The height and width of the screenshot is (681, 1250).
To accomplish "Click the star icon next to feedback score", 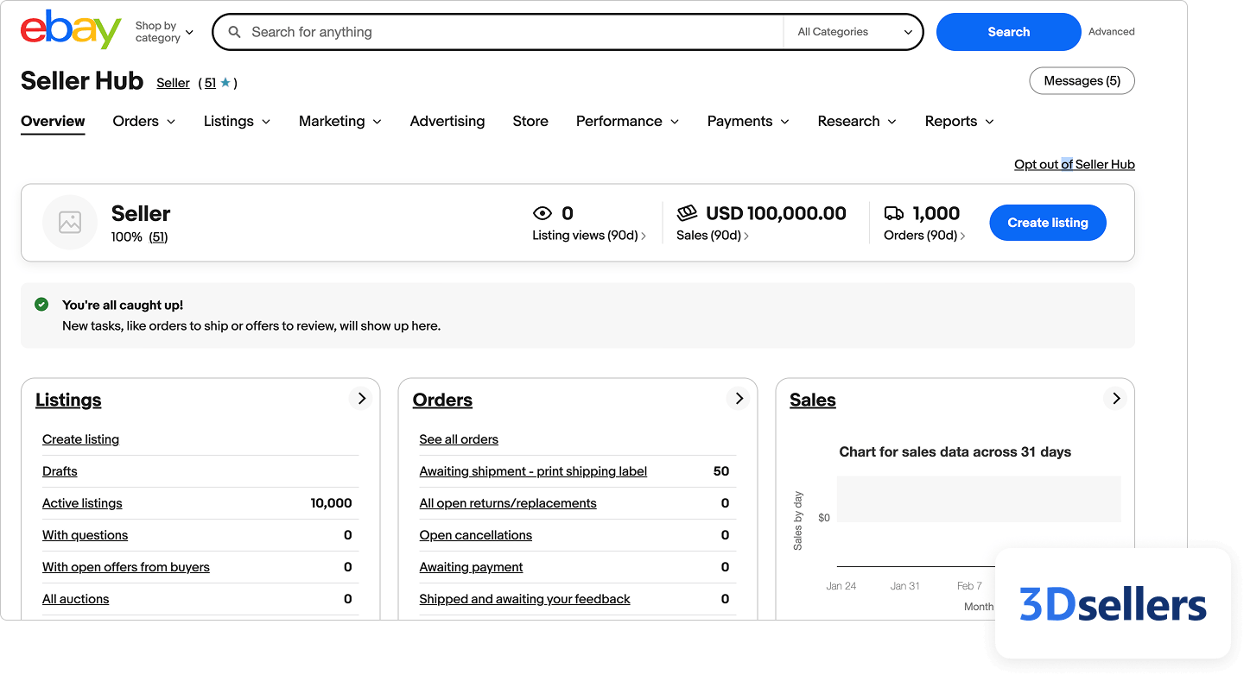I will [x=225, y=83].
